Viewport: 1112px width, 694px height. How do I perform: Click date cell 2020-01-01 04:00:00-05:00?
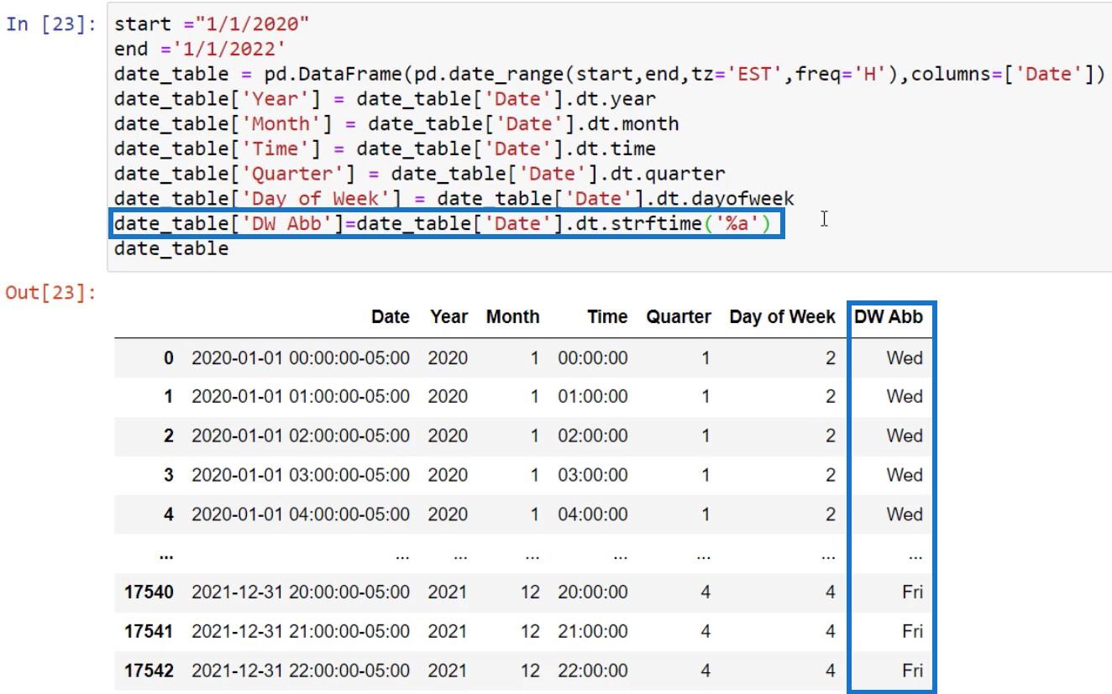point(301,514)
